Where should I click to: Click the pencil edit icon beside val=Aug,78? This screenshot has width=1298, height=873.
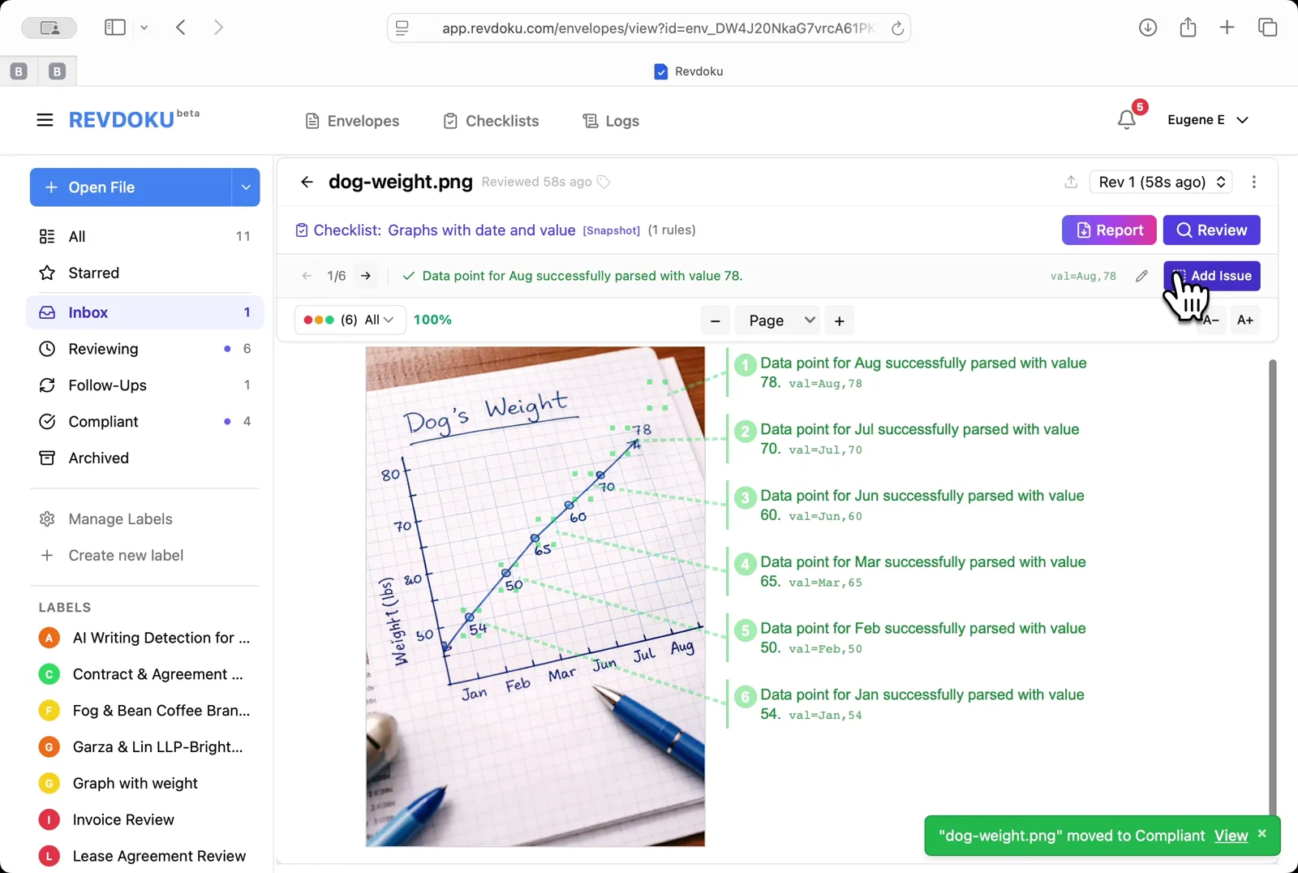(1141, 276)
